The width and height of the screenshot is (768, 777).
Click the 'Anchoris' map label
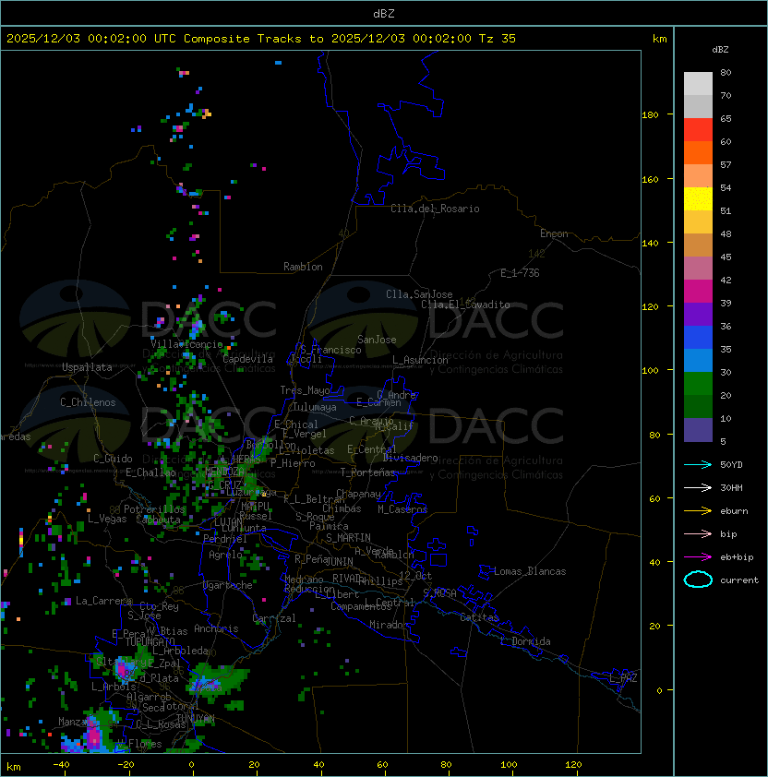(216, 628)
